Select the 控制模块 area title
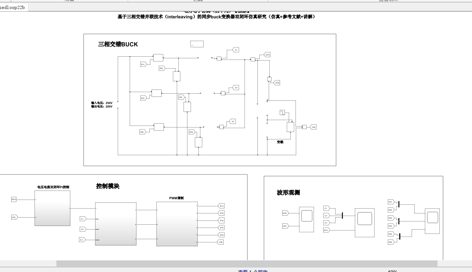 (108, 186)
